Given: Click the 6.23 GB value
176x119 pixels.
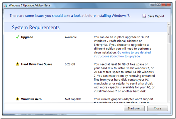Looking at the screenshot, I should click(x=70, y=64).
